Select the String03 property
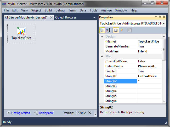Viewport: 170px width, 127px height. 121,86
